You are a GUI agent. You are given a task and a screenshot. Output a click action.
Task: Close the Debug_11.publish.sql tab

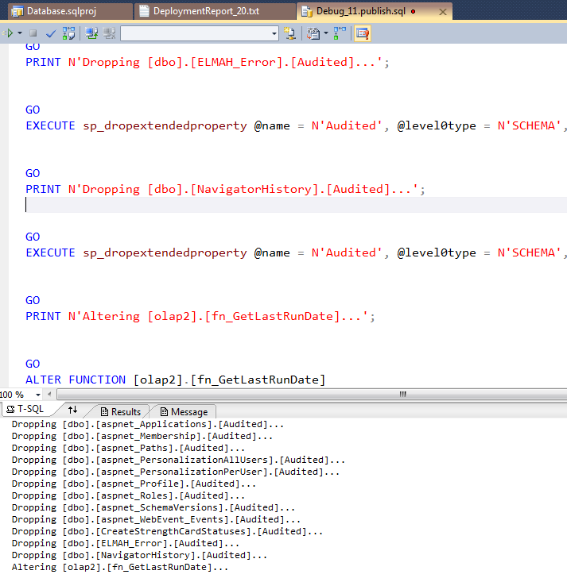point(442,12)
